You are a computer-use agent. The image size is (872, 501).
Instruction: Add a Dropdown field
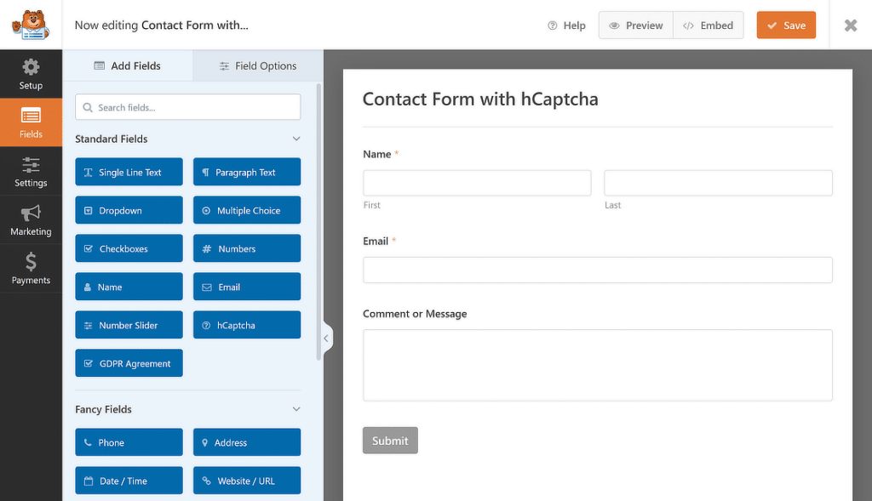pos(129,210)
